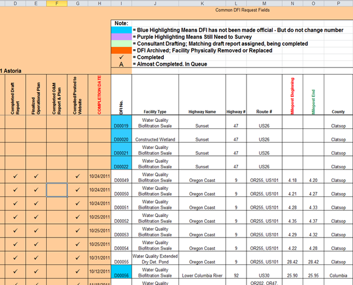The image size is (353, 285).
Task: Select column M header
Action: pyautogui.click(x=264, y=3)
